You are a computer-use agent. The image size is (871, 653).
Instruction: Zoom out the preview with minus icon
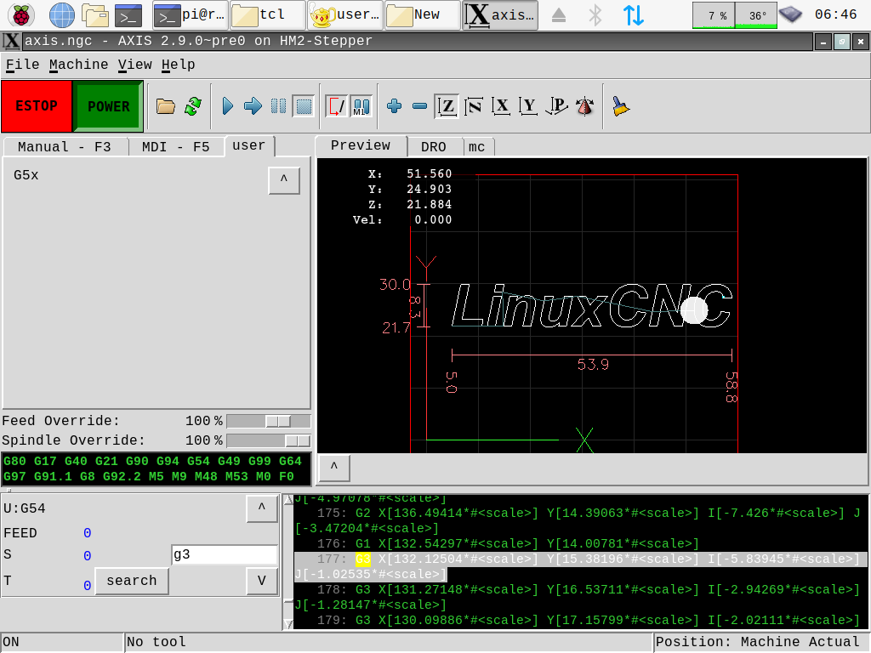coord(420,106)
